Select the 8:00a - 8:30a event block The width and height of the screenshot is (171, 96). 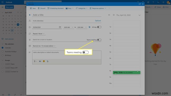127,73
